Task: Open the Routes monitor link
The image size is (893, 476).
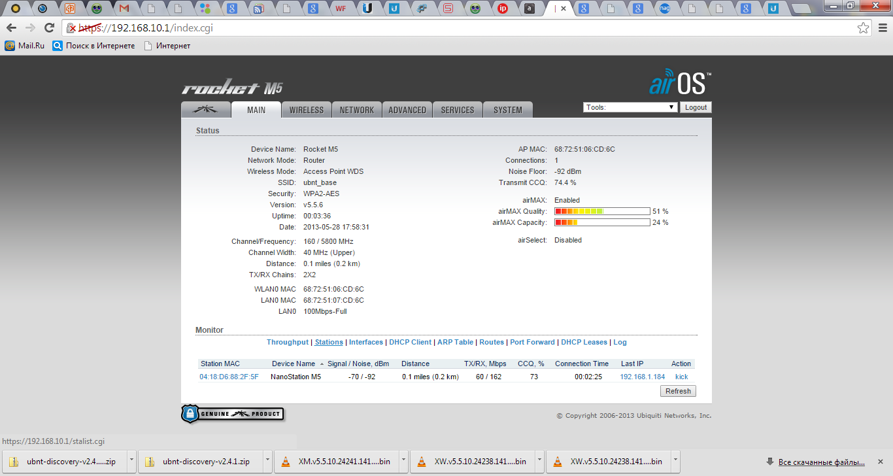Action: (492, 342)
